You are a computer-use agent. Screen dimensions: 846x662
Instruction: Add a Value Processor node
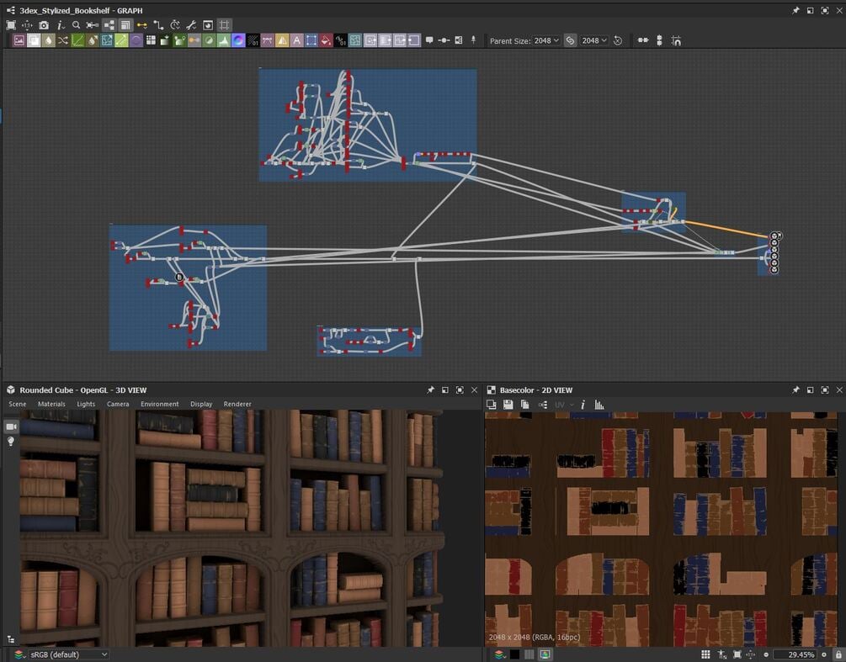pos(340,40)
